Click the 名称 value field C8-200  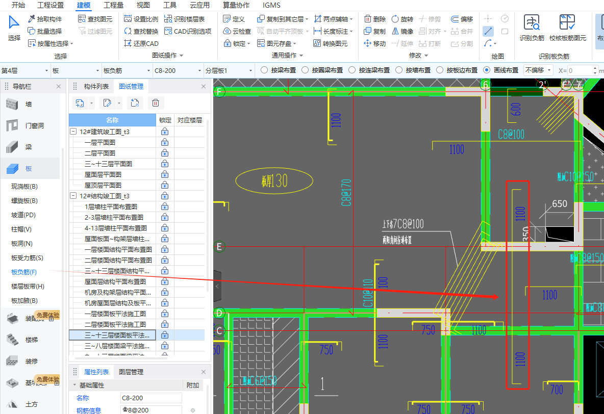(151, 398)
